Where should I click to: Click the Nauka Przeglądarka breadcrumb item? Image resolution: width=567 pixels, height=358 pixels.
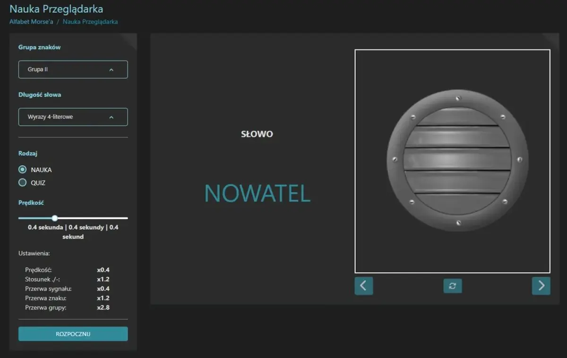coord(90,22)
